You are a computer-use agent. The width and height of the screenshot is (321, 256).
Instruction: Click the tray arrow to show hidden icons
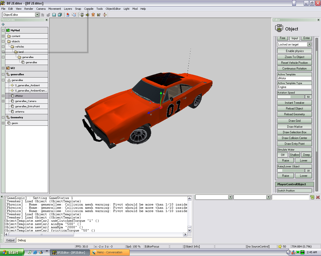(289, 252)
